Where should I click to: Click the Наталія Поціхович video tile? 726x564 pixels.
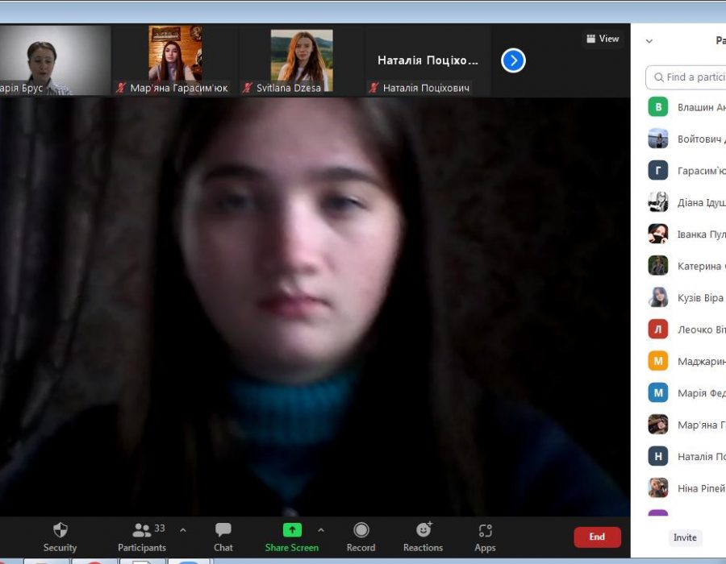[x=428, y=60]
